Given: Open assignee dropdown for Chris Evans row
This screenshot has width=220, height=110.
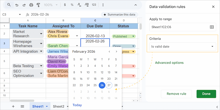Looking at the screenshot, I should 77,36.
